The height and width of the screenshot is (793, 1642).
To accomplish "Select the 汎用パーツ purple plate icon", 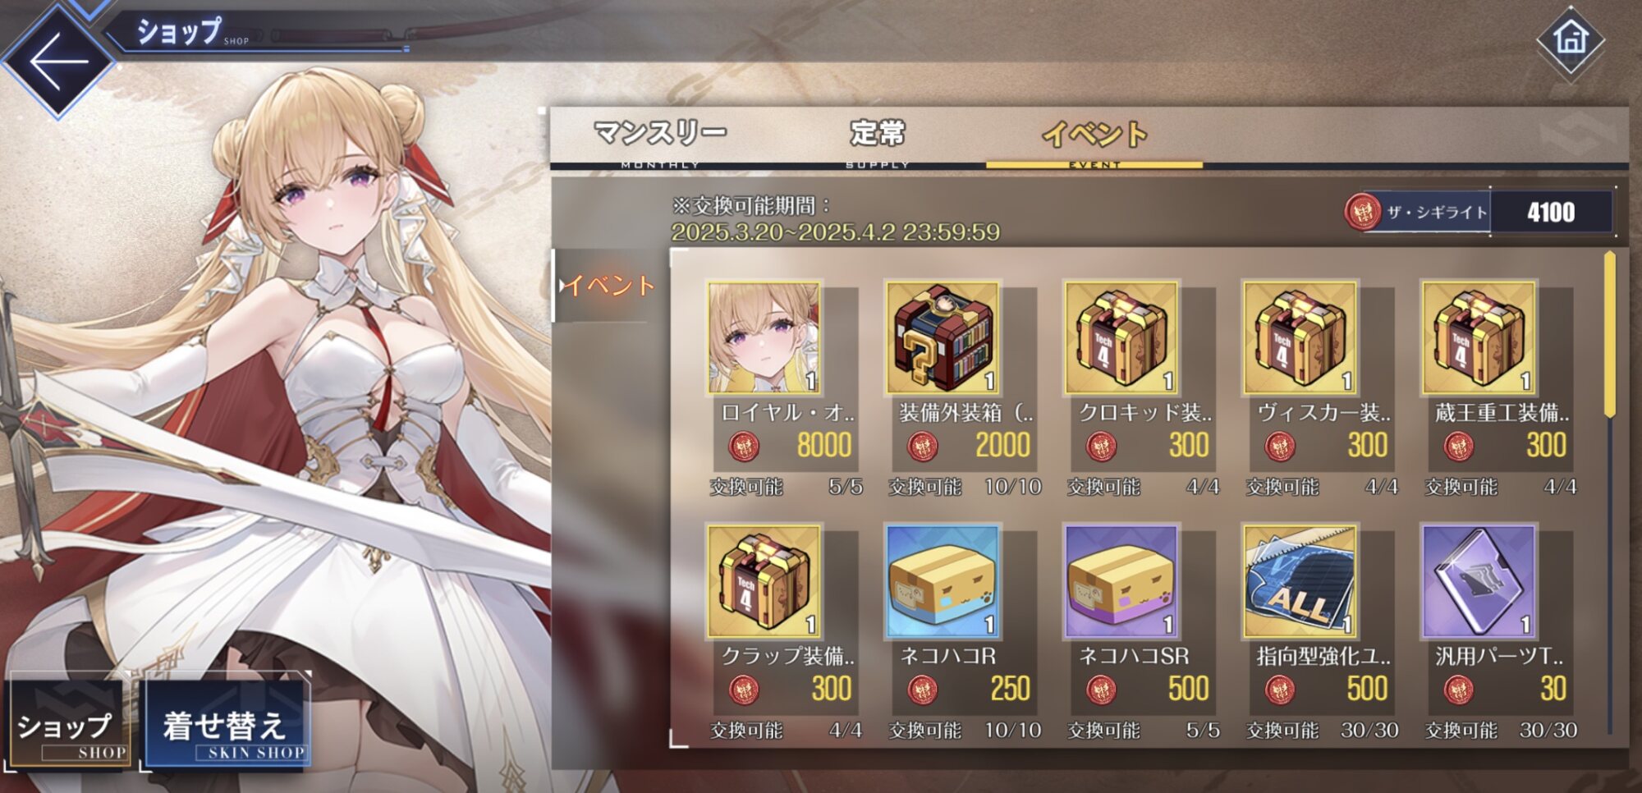I will tap(1479, 581).
